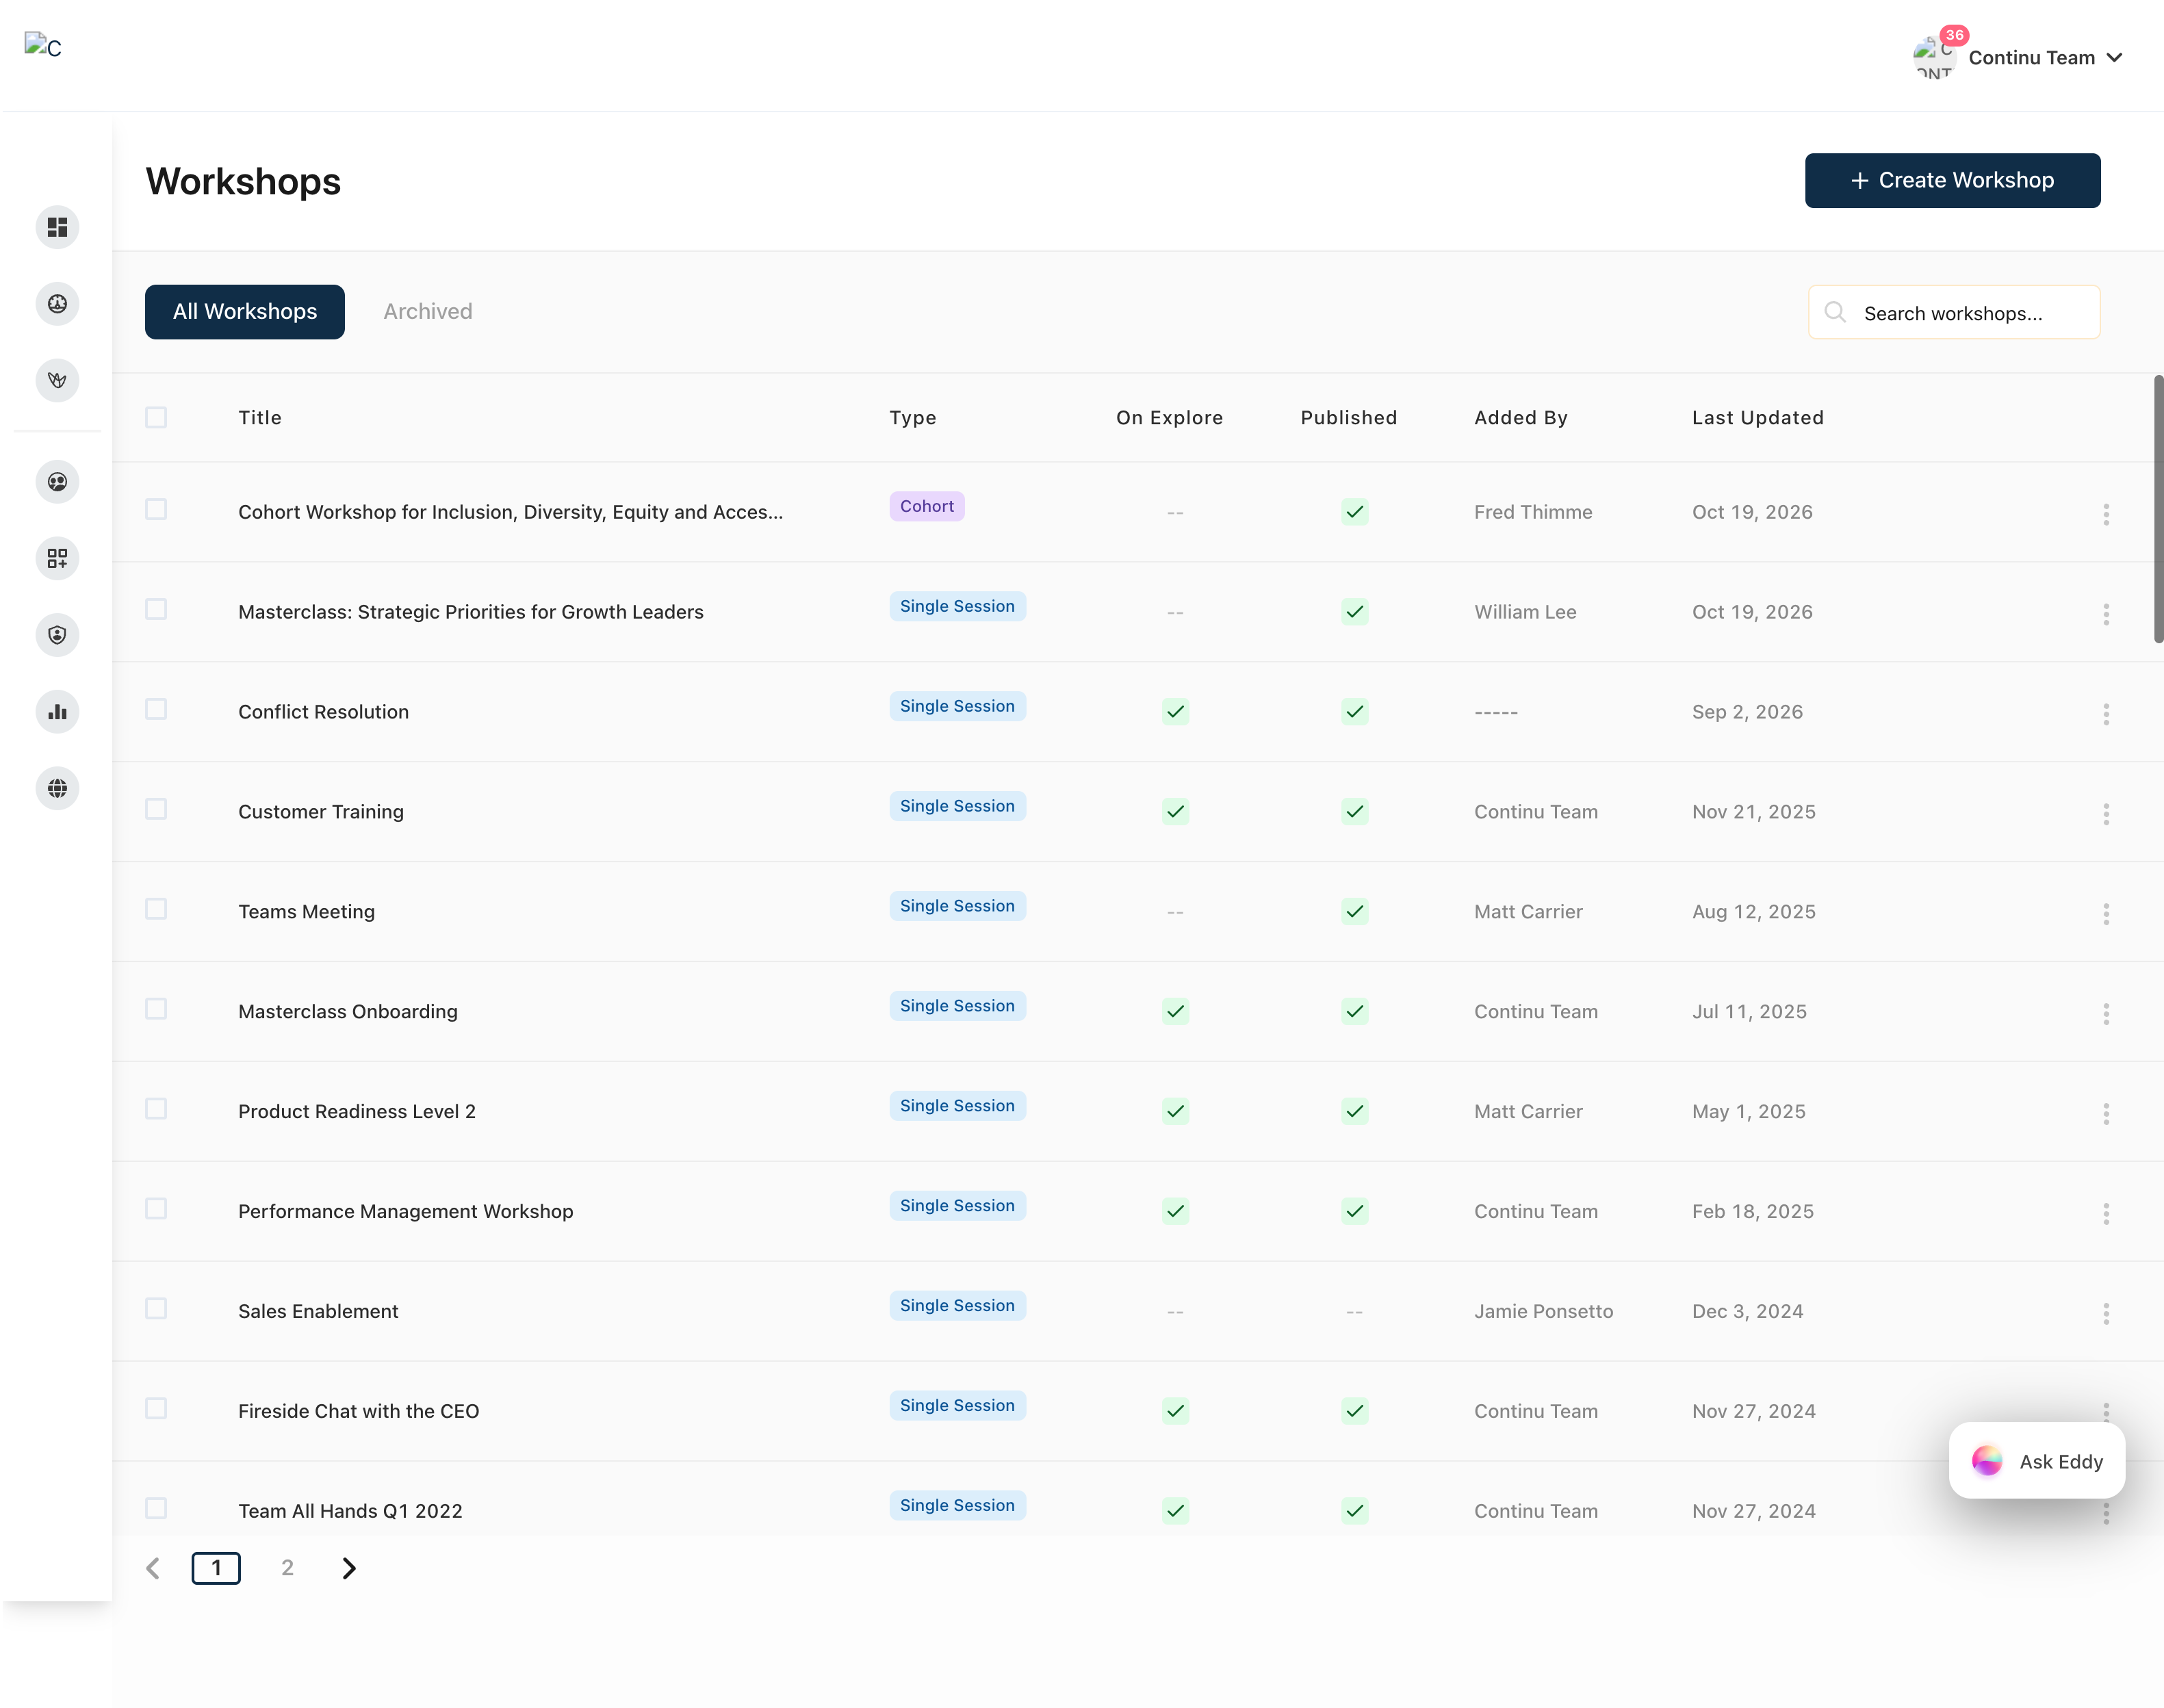Click the vertical scrollbar on the table
This screenshot has width=2164, height=1708.
coord(2158,509)
